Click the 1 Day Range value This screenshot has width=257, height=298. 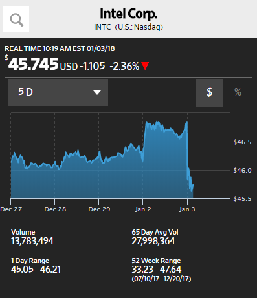(36, 270)
